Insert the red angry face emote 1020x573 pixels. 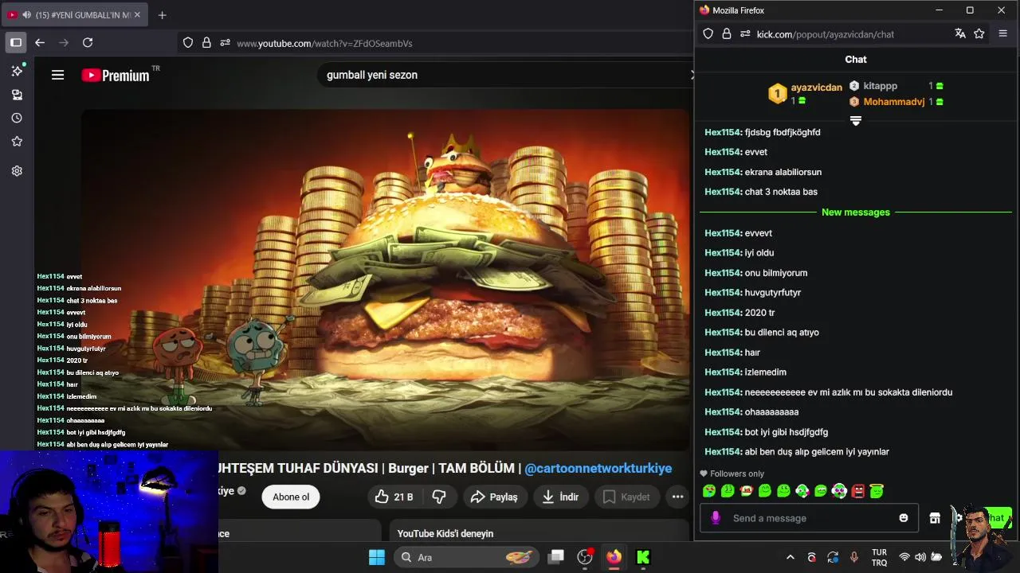point(858,491)
